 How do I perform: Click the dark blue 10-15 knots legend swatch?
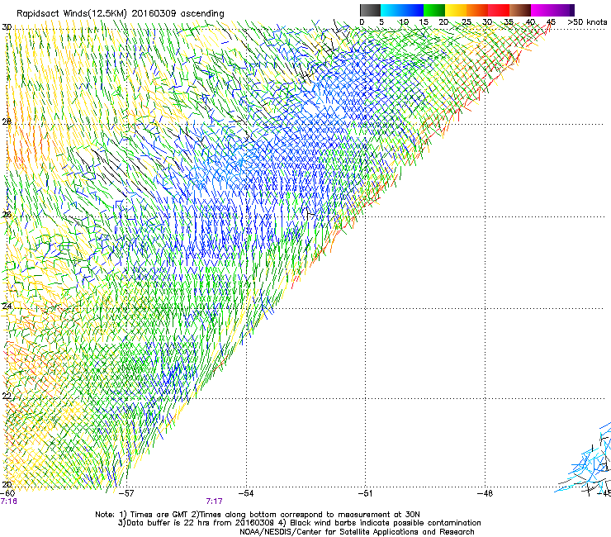pos(413,10)
